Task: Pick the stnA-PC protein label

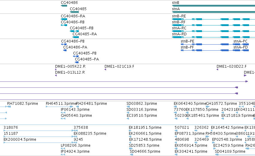Action: click(241, 41)
